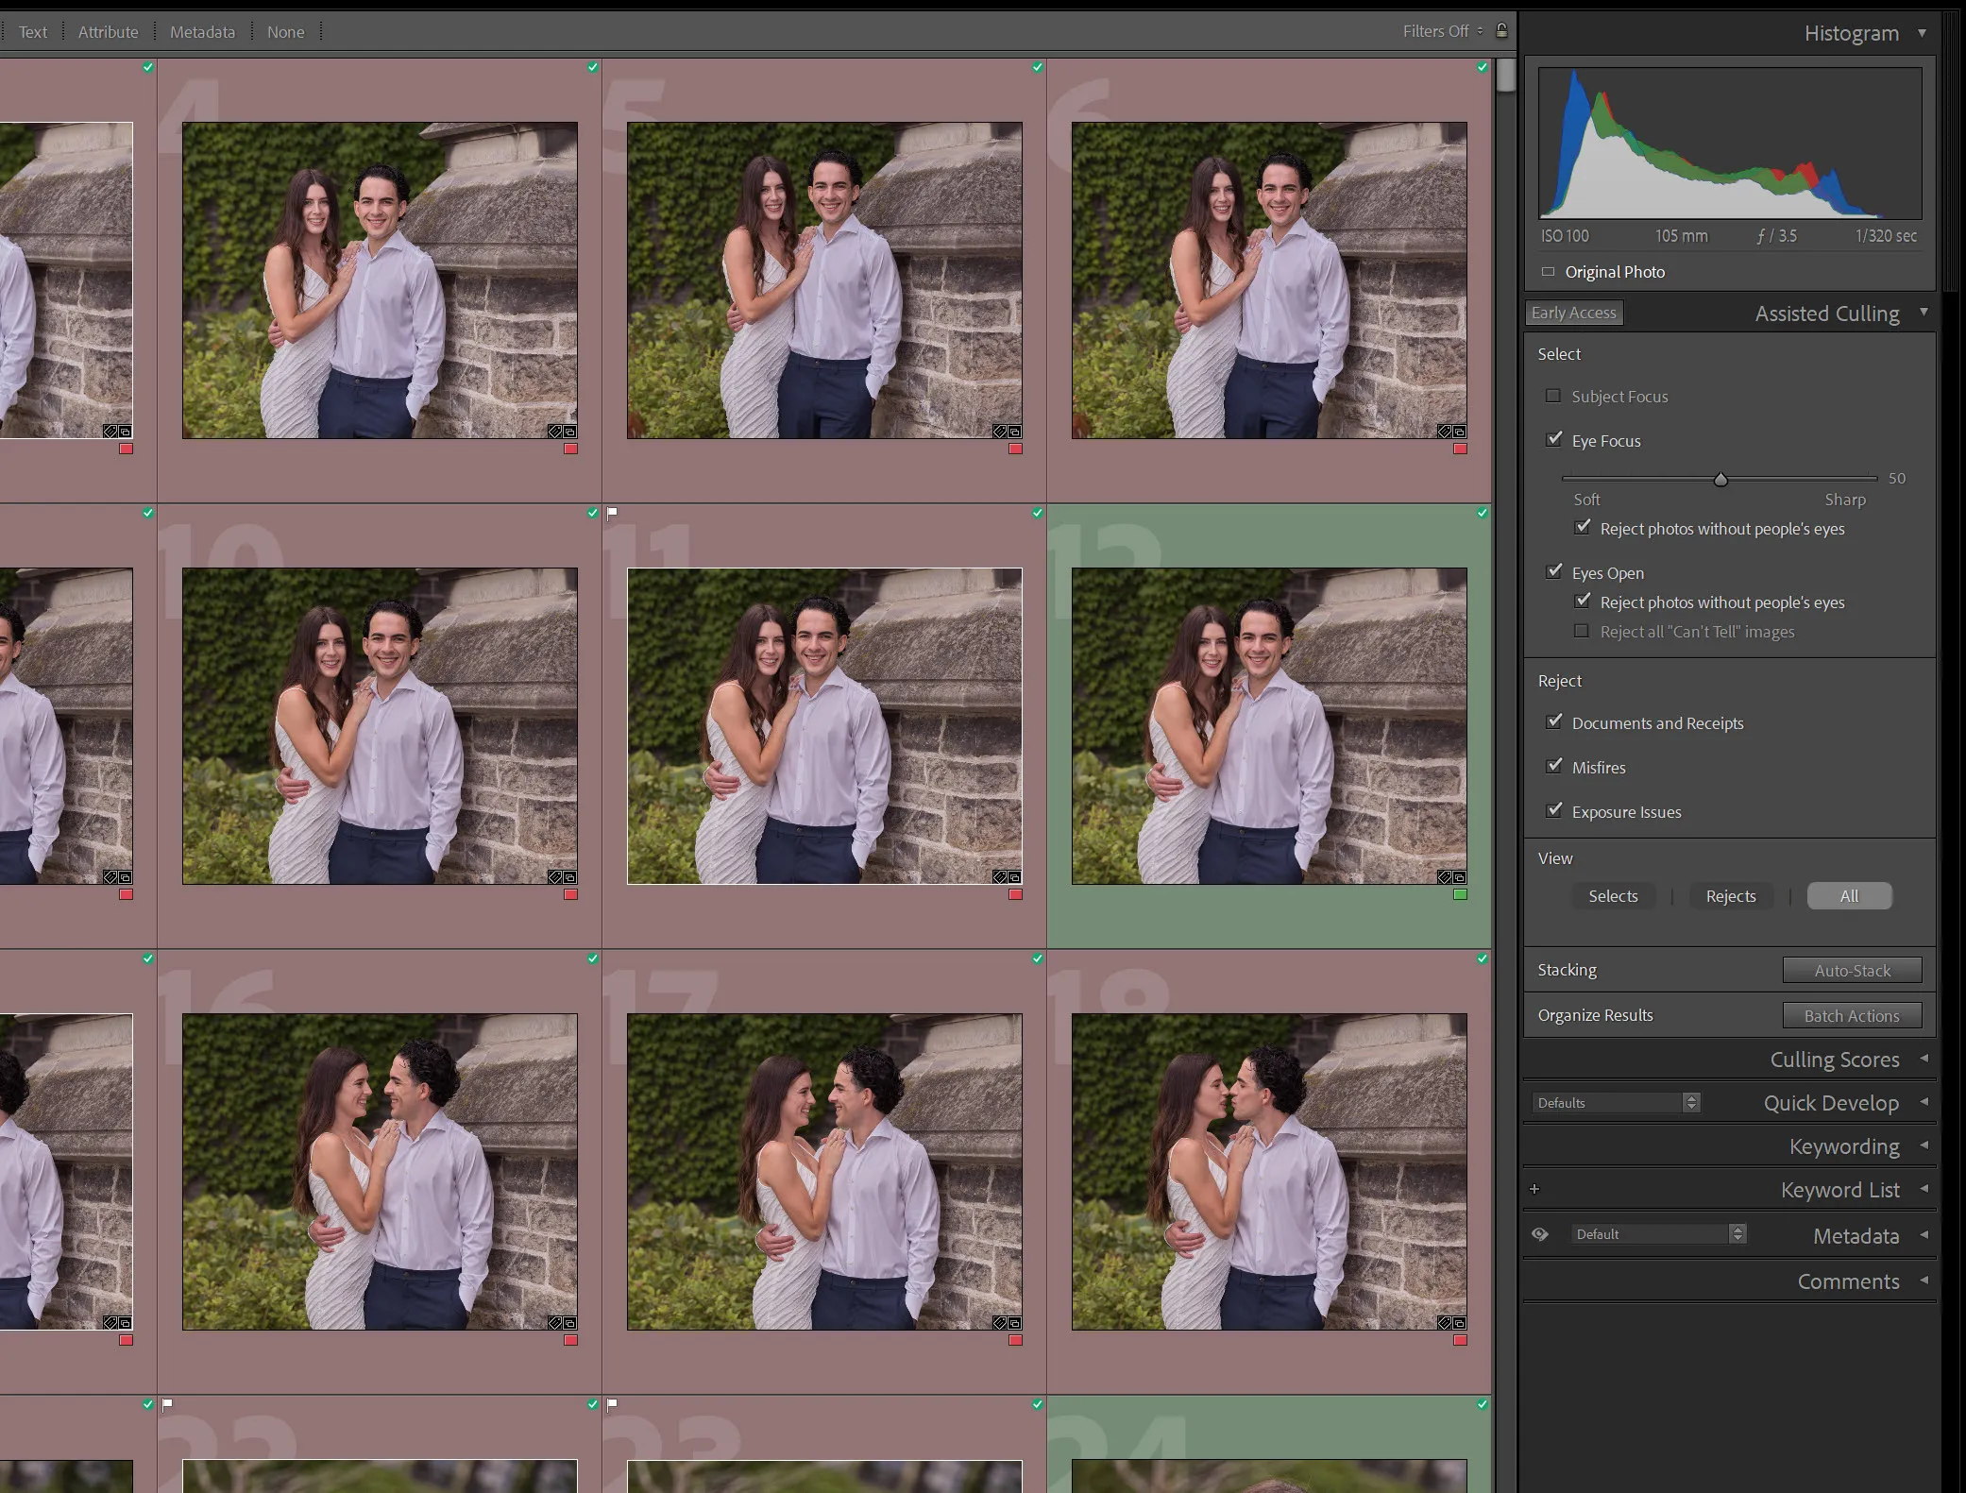1966x1493 pixels.
Task: Click the collections badge on photo 11
Action: (x=1014, y=876)
